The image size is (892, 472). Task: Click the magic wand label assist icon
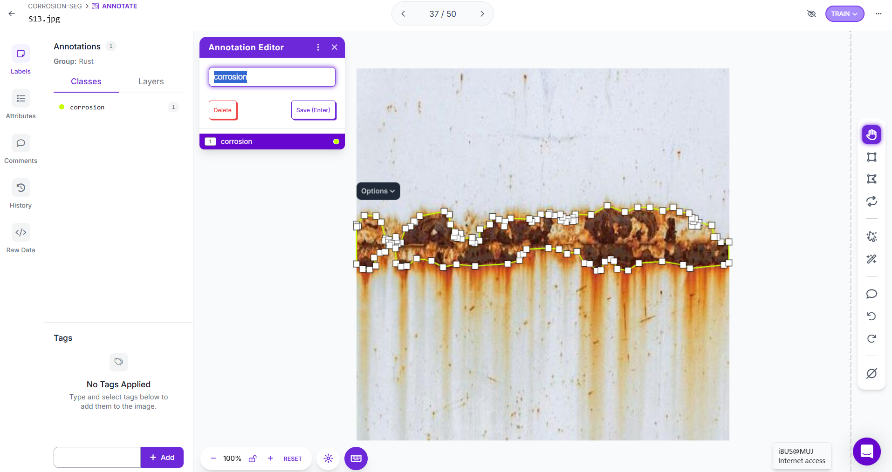point(871,259)
